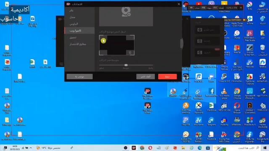Open Chrome from the taskbar
269x151 pixels.
[x=142, y=148]
